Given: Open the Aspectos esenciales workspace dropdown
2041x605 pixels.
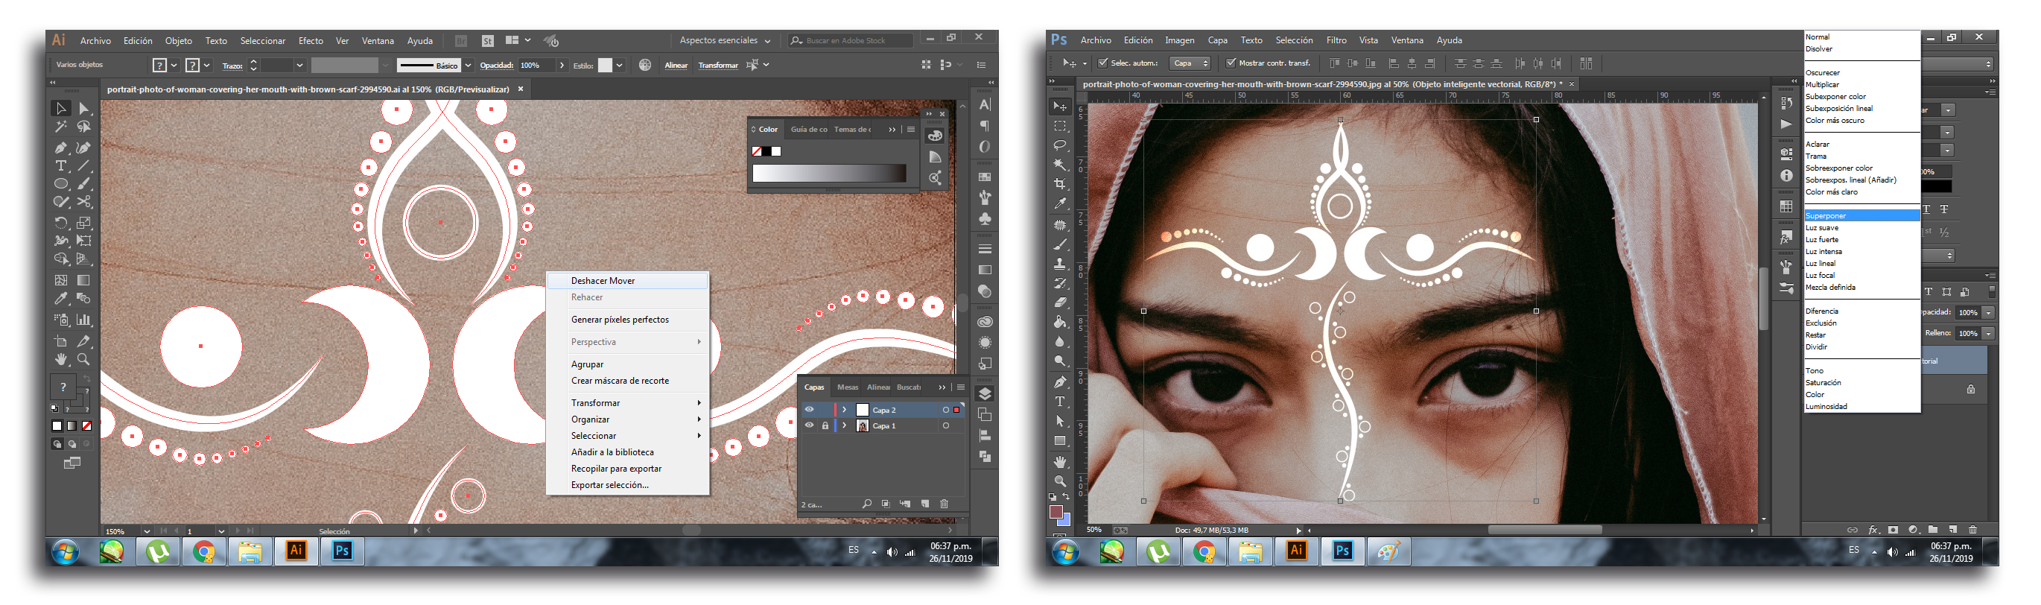Looking at the screenshot, I should (x=724, y=40).
